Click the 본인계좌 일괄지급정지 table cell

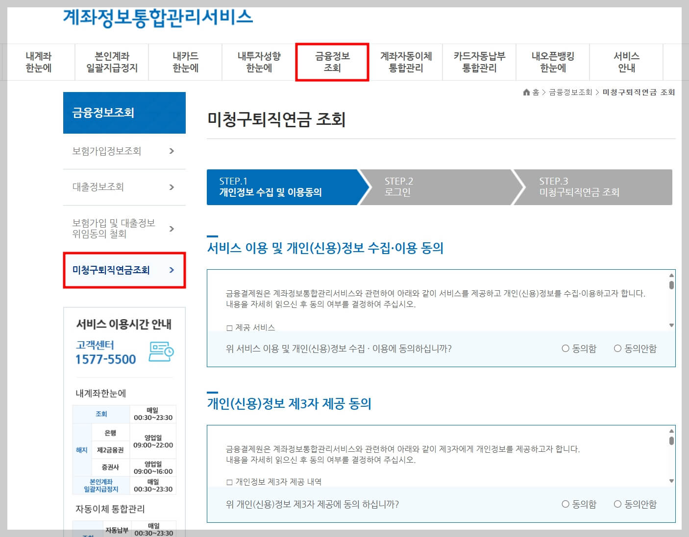101,486
